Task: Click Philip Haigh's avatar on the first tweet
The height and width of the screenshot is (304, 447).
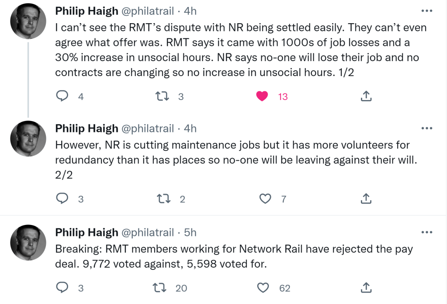Action: coord(28,21)
